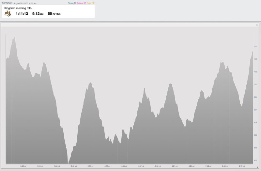
Task: Click the 2.49 mi axis label
Action: coord(74,166)
